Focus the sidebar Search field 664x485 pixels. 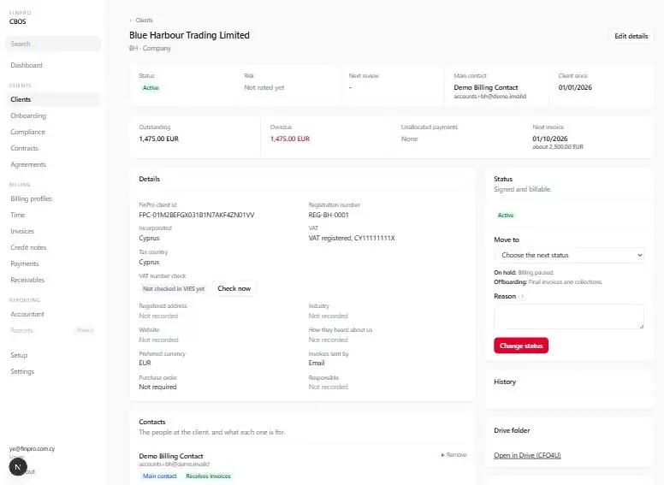(53, 44)
